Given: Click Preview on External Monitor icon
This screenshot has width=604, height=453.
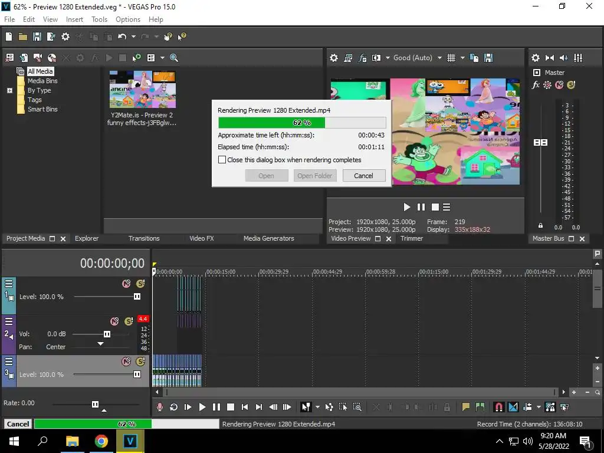Looking at the screenshot, I should pos(348,58).
